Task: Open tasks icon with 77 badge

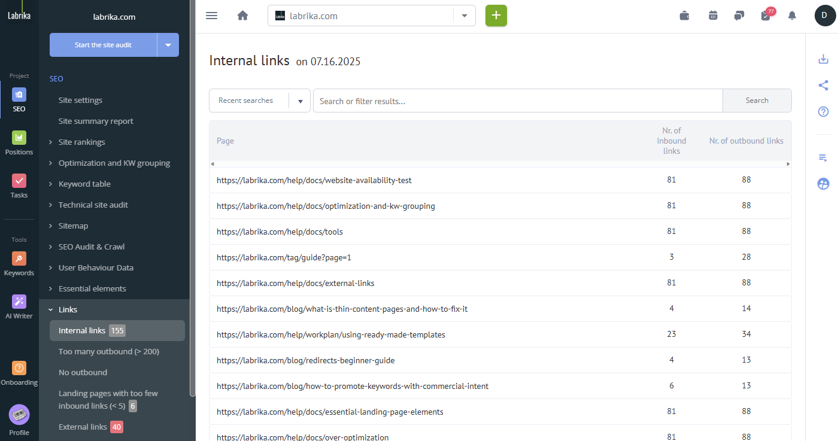Action: (x=766, y=15)
